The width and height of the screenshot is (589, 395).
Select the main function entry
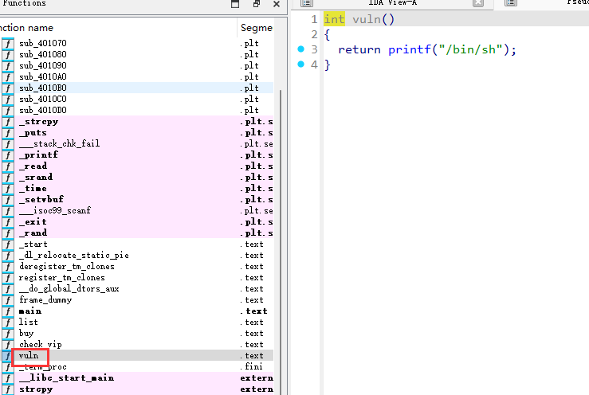(x=137, y=311)
